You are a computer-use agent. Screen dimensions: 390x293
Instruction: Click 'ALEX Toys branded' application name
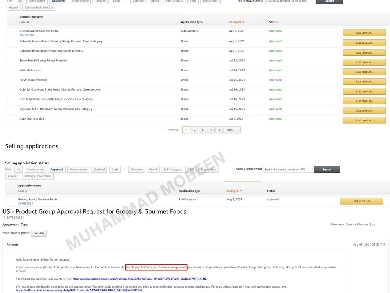(32, 119)
